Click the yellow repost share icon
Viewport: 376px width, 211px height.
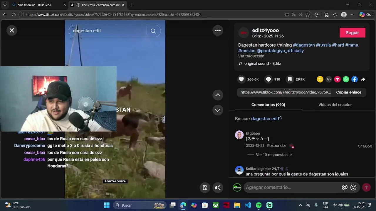(x=320, y=79)
